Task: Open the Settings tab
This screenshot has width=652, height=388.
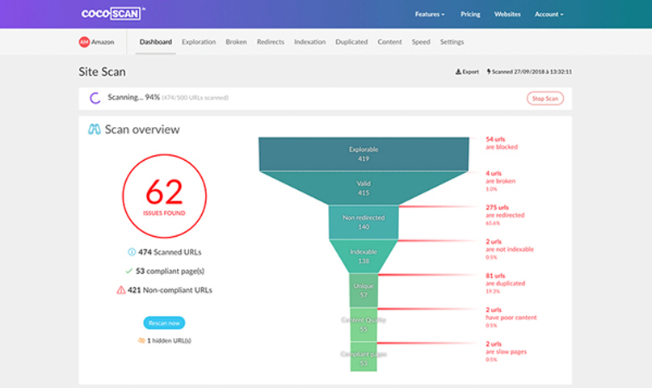Action: (x=452, y=42)
